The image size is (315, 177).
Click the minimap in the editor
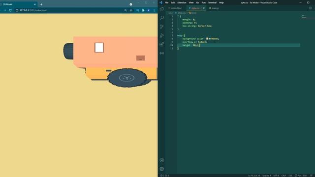click(307, 17)
